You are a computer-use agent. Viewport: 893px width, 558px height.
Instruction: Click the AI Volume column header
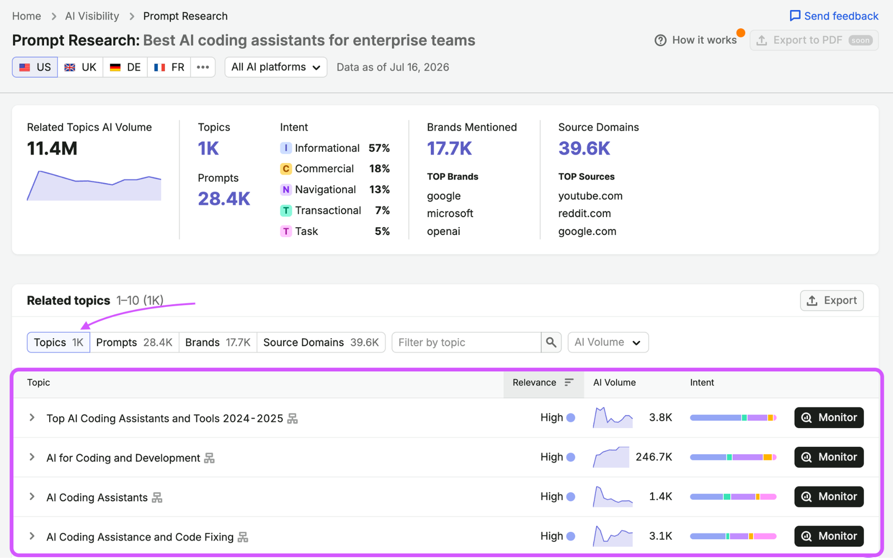[614, 382]
